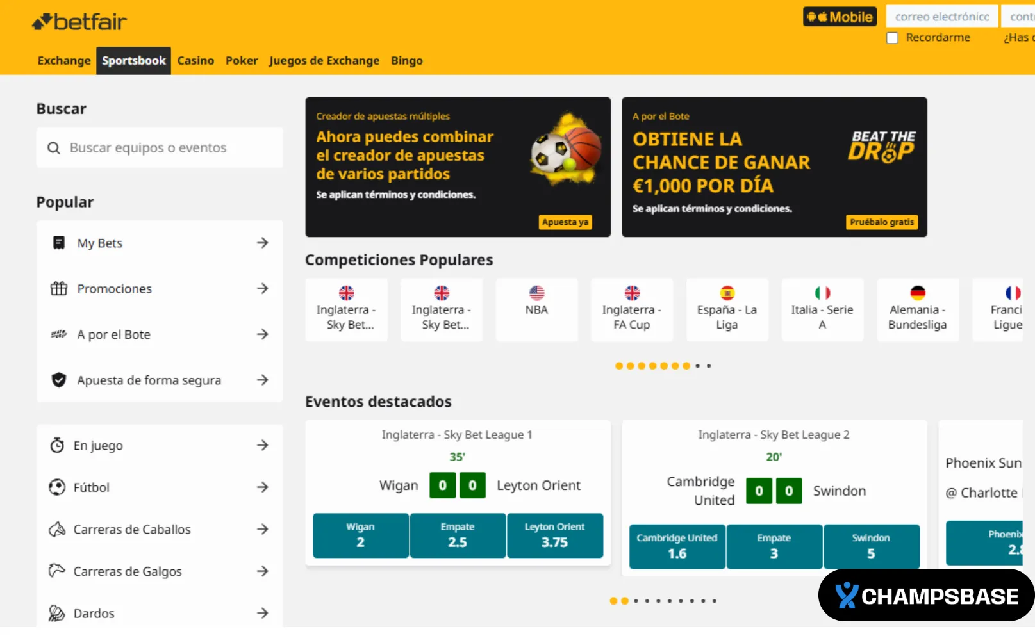Click the search magnifier icon

[54, 147]
